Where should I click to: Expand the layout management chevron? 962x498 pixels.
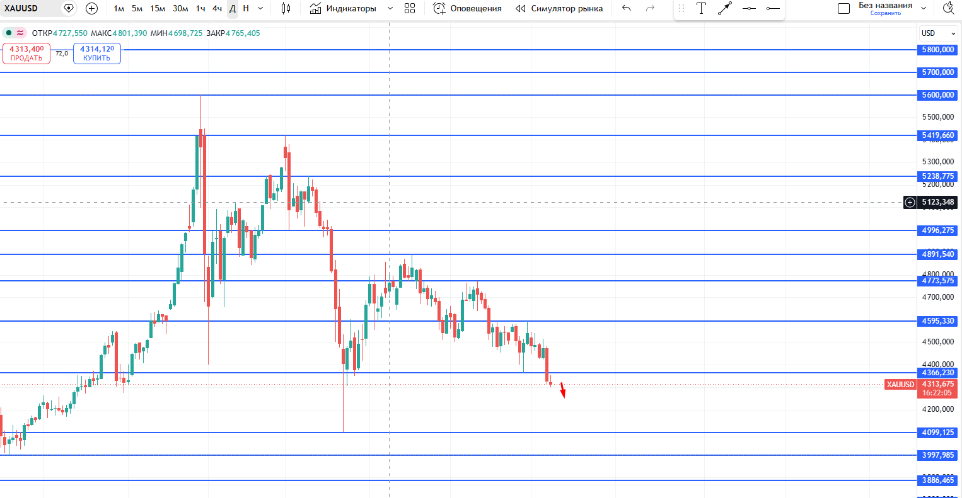coord(924,8)
